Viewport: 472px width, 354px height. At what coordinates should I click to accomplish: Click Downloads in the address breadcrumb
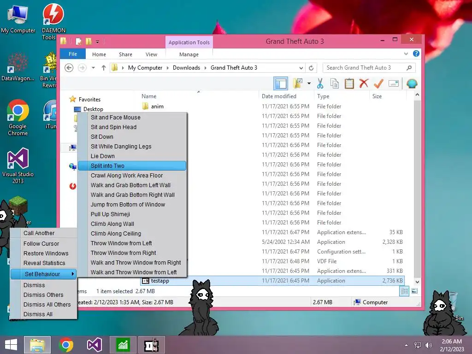(186, 68)
